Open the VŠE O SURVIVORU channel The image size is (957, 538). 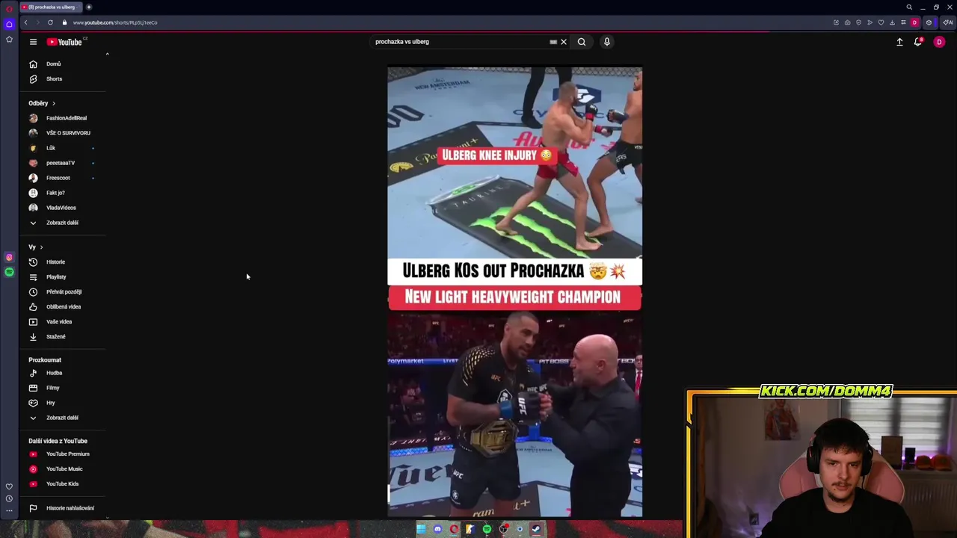pyautogui.click(x=64, y=133)
